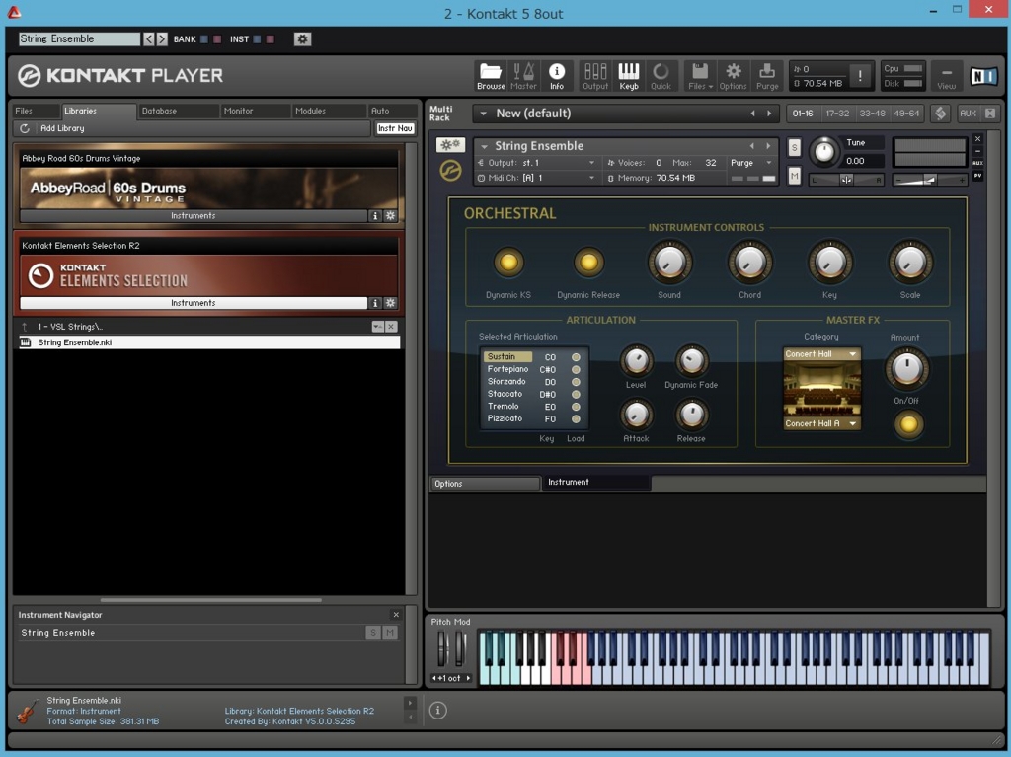Click the Master FX Amount knob
Image resolution: width=1011 pixels, height=757 pixels.
point(906,369)
